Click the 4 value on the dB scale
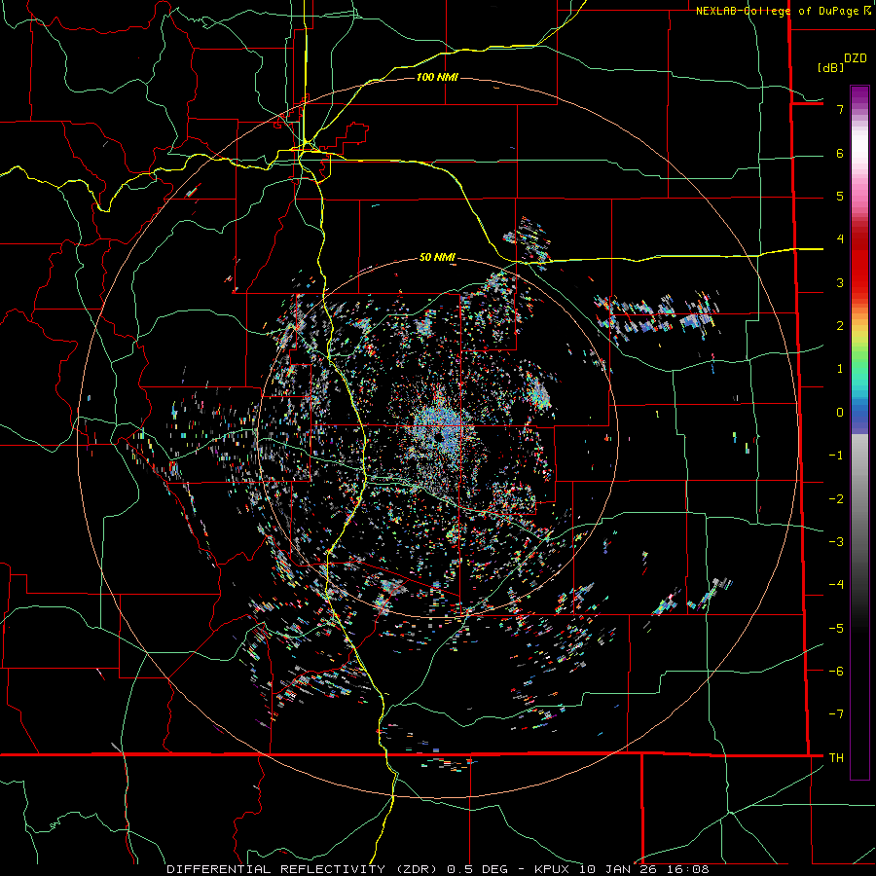Image resolution: width=876 pixels, height=876 pixels. coord(840,239)
